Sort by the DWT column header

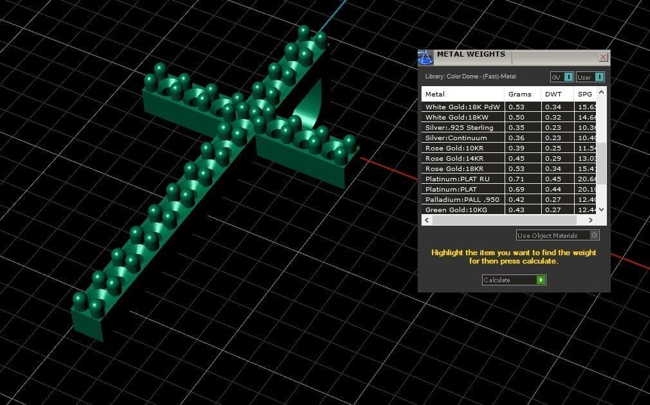pos(557,94)
